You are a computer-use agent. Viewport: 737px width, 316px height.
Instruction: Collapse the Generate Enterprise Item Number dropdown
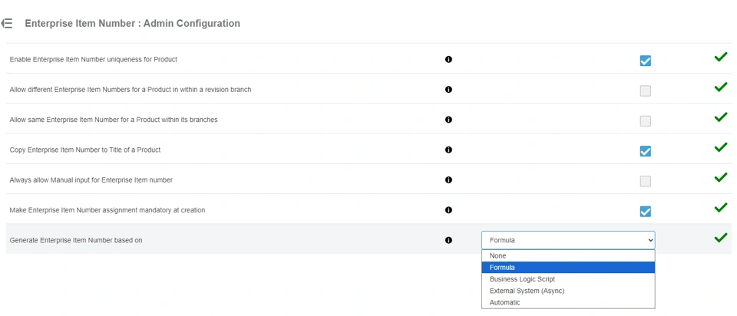click(568, 240)
